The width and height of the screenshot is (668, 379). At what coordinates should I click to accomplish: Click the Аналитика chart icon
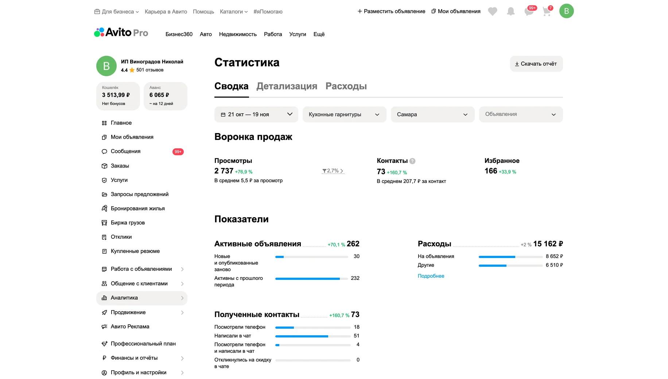point(104,298)
